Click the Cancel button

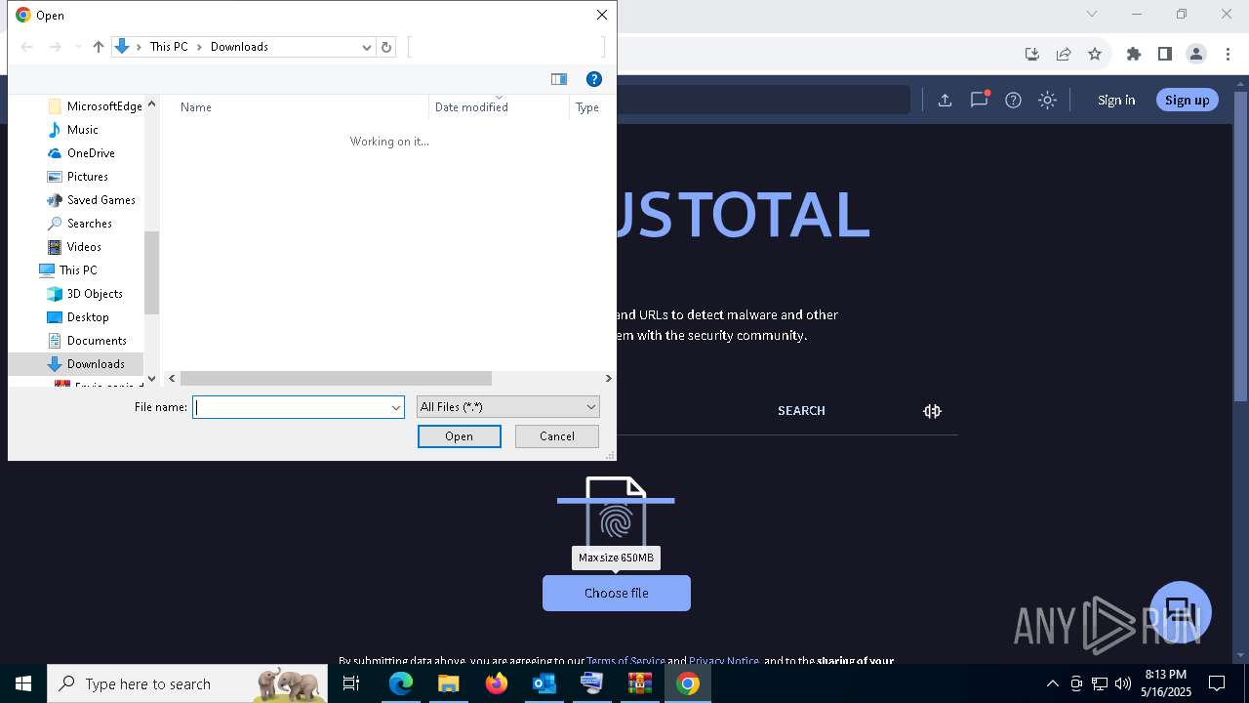coord(557,436)
